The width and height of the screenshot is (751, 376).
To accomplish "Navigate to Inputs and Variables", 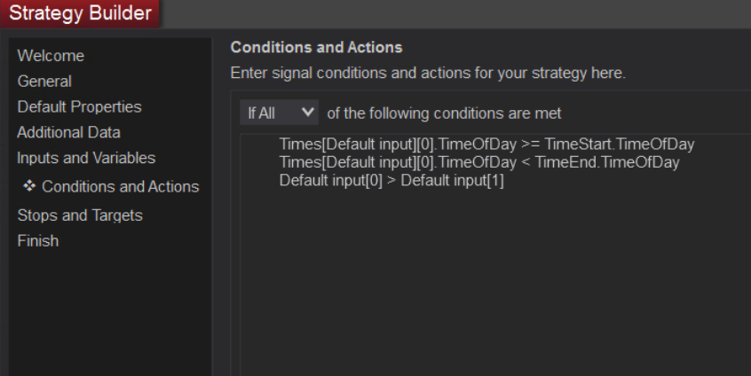I will tap(86, 159).
